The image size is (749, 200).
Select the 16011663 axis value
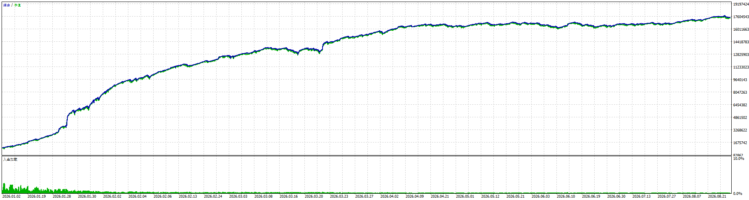(x=741, y=30)
